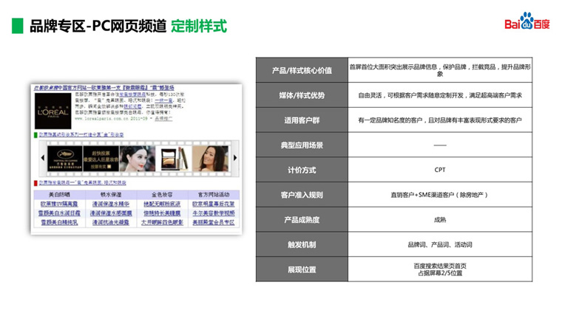Click the CPT value cell

coord(440,170)
